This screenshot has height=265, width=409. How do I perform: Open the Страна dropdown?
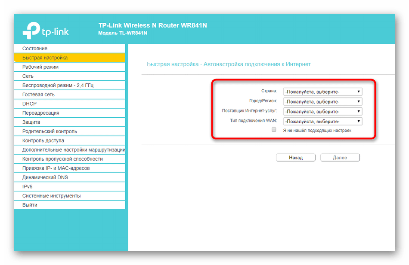(322, 91)
